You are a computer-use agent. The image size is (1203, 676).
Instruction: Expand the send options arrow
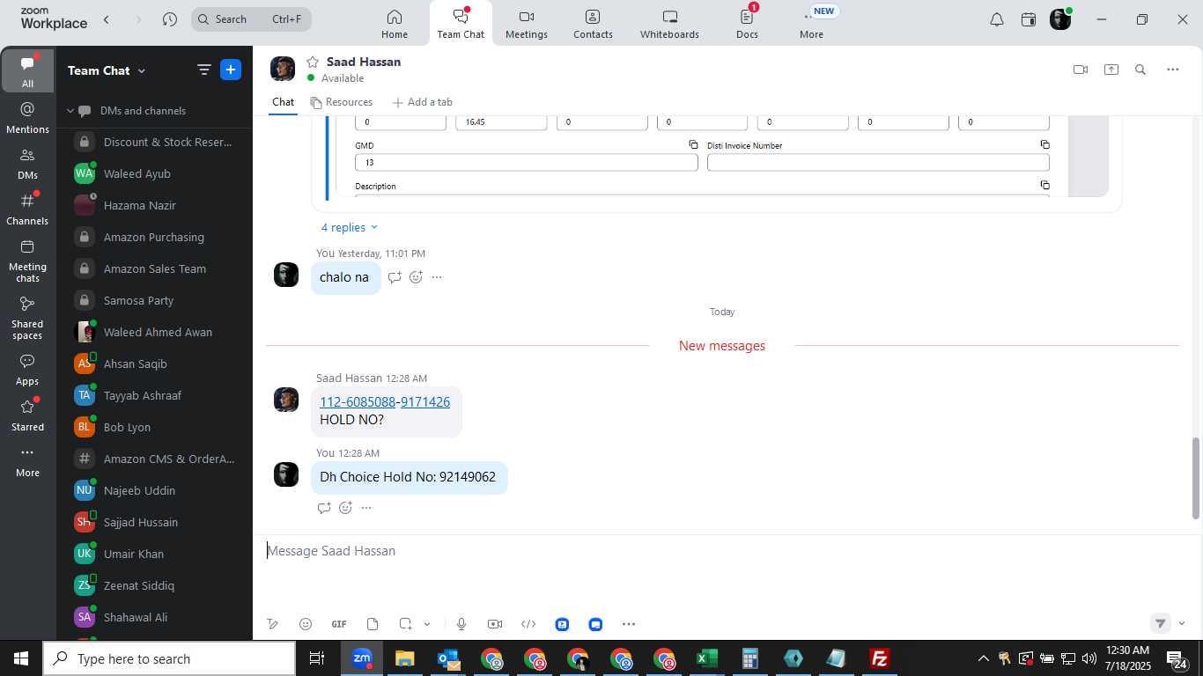(x=1182, y=623)
